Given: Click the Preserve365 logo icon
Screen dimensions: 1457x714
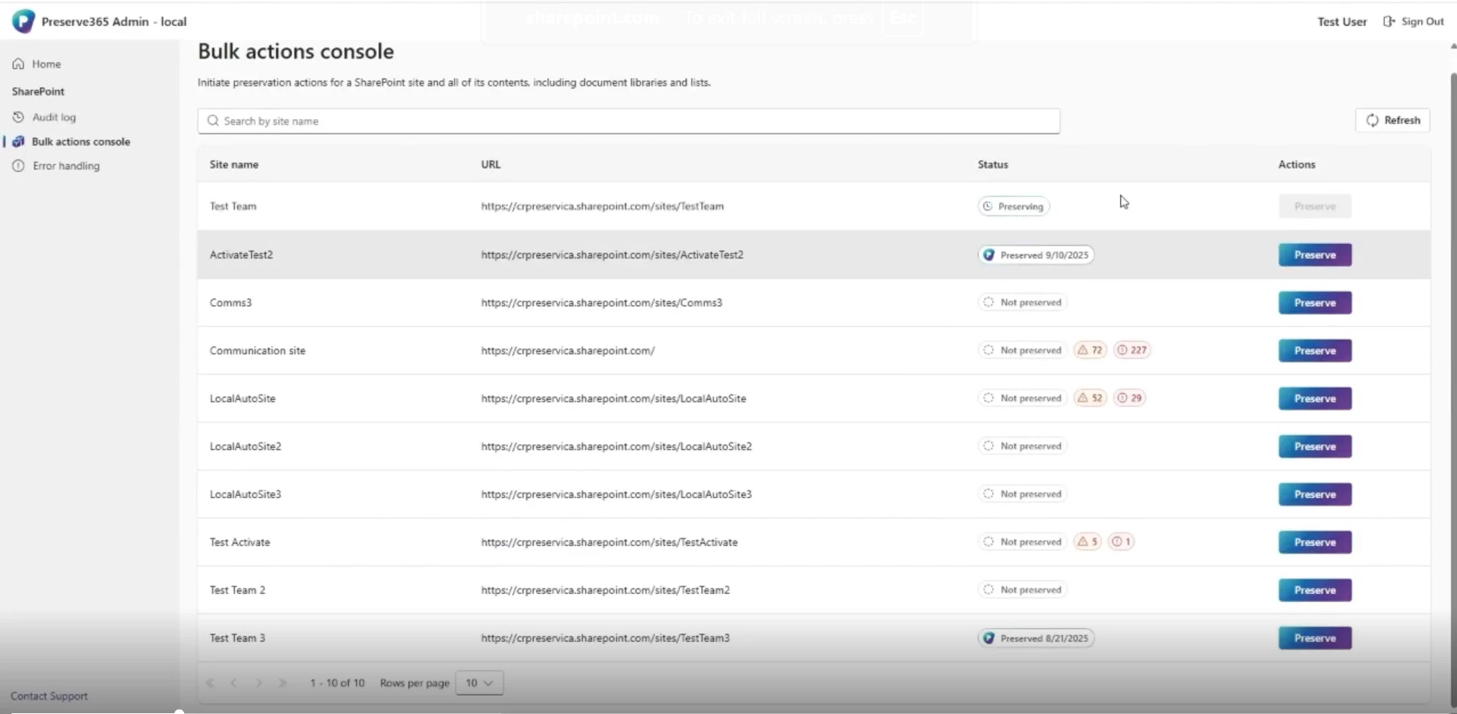Looking at the screenshot, I should point(23,21).
